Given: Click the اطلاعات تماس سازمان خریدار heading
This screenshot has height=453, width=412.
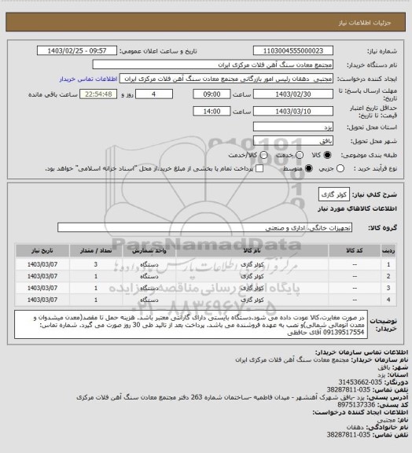Looking at the screenshot, I should coord(362,352).
